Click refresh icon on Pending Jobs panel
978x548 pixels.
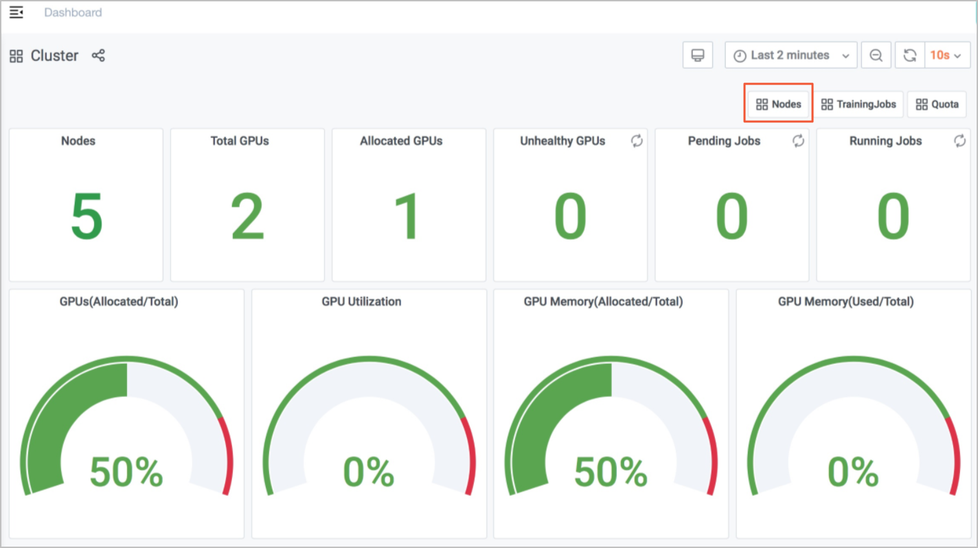click(798, 141)
